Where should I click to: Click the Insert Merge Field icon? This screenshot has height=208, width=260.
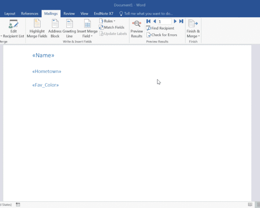(x=87, y=24)
